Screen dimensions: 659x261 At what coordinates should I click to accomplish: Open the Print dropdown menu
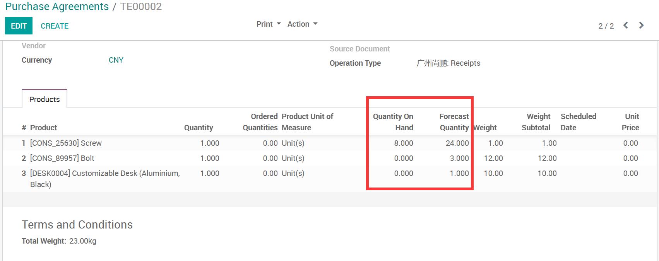coord(269,24)
